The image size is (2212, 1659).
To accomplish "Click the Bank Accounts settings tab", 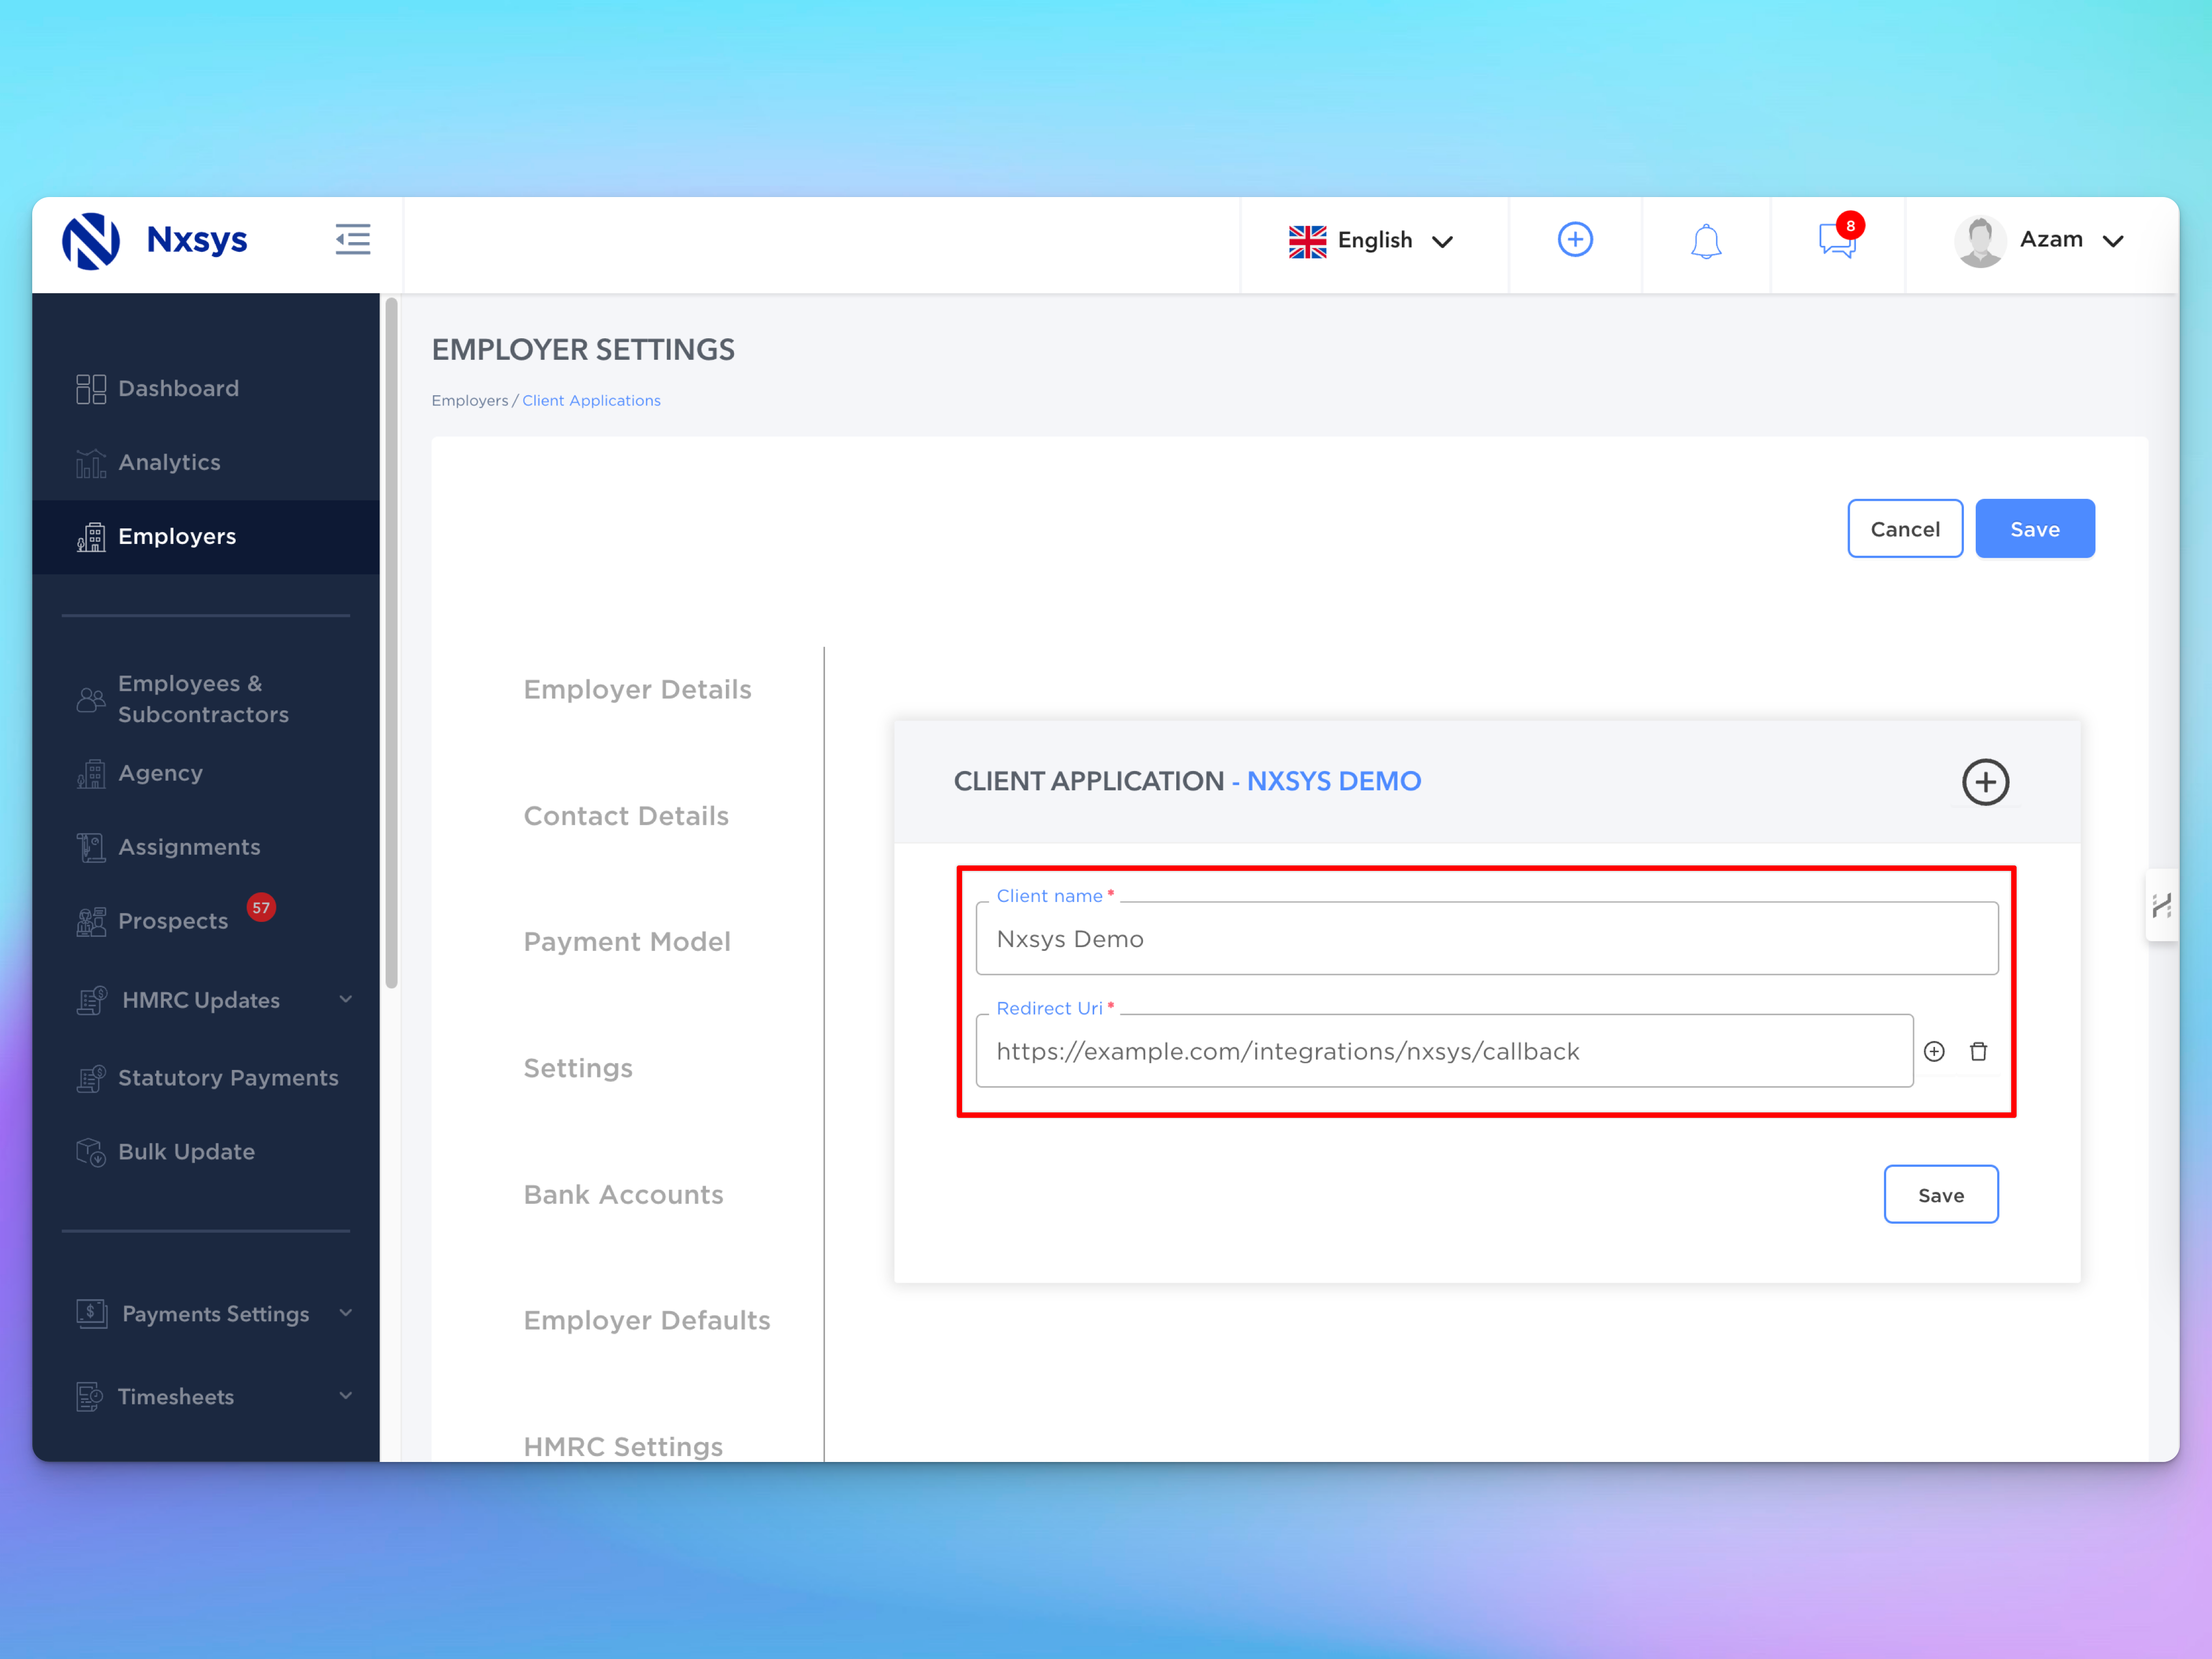I will click(625, 1194).
